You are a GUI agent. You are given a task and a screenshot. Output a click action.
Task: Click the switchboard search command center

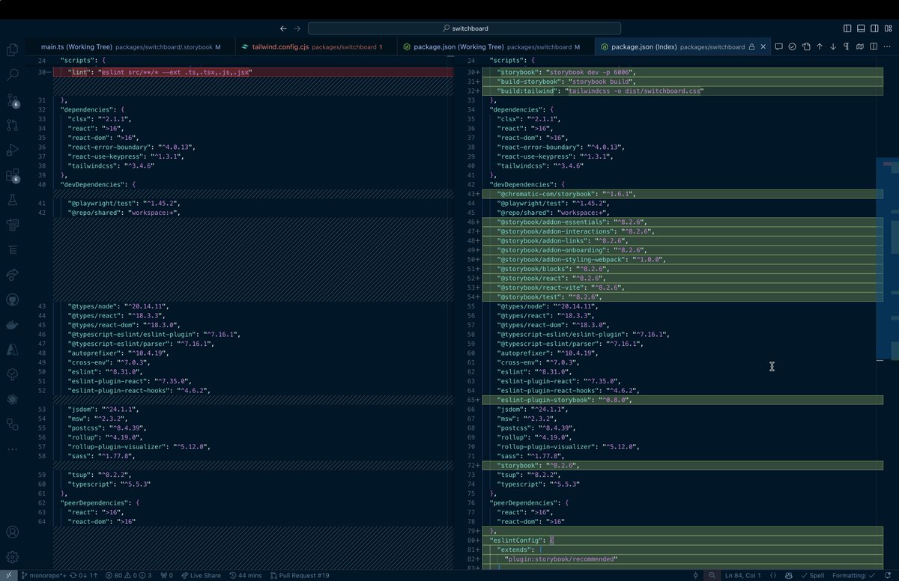pyautogui.click(x=464, y=28)
